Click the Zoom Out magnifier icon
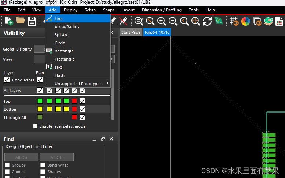 [173, 21]
